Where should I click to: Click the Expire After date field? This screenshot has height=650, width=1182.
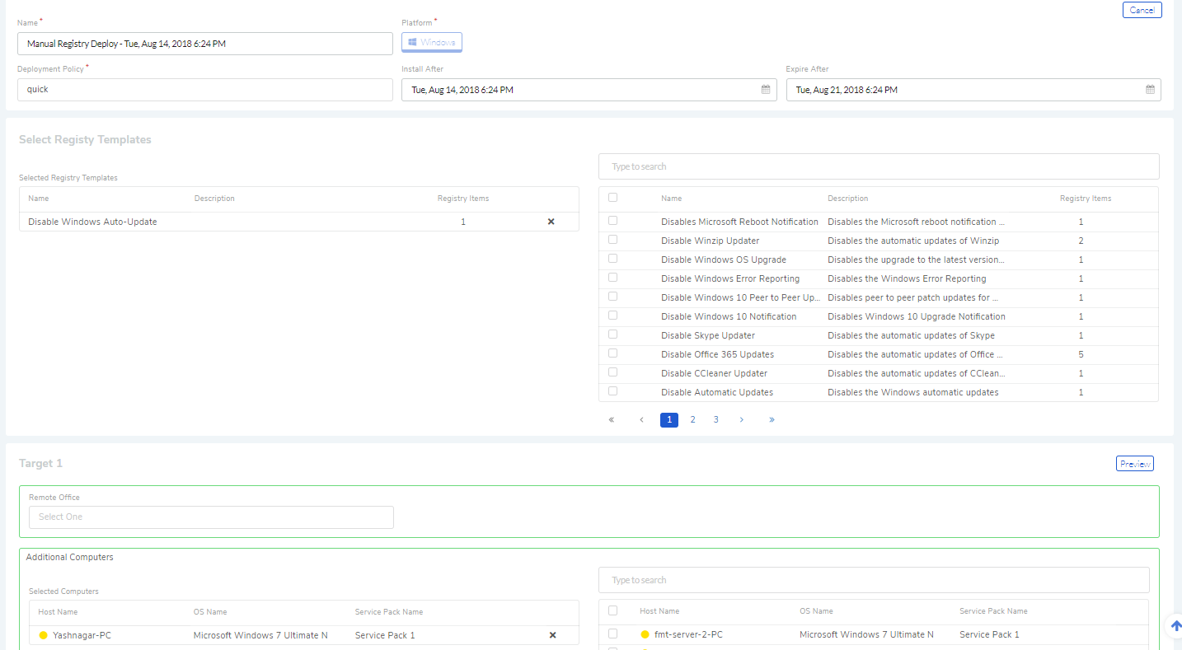[x=973, y=90]
